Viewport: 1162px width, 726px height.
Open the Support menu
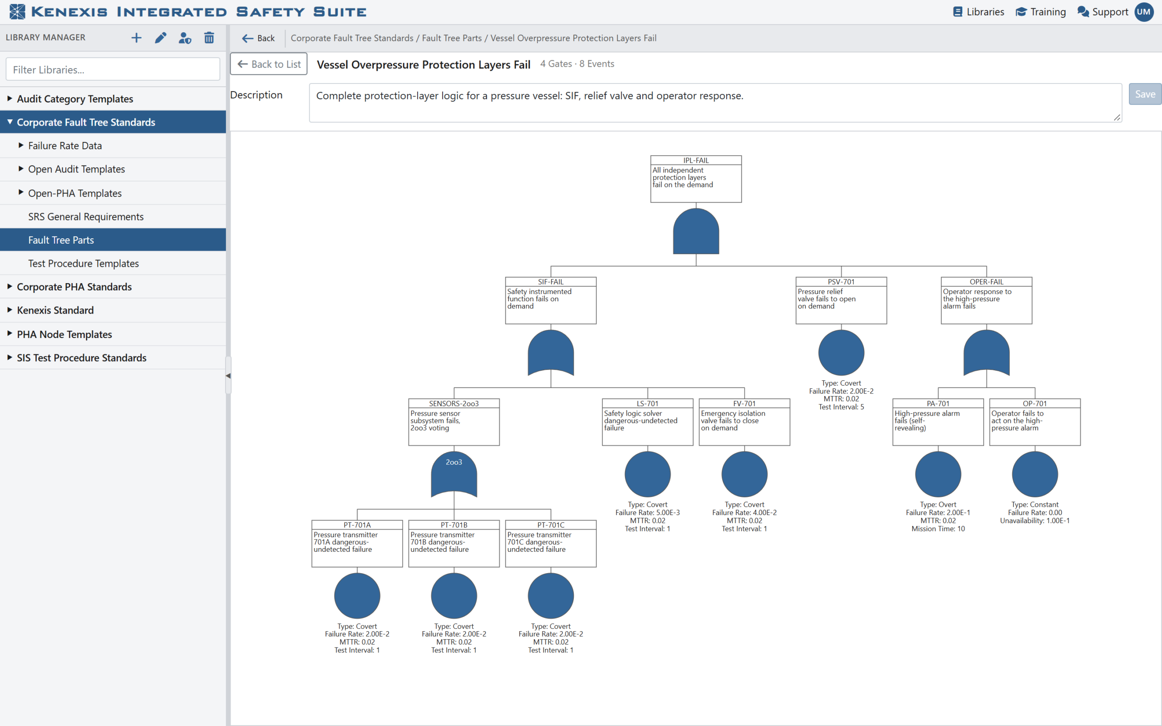(x=1103, y=11)
